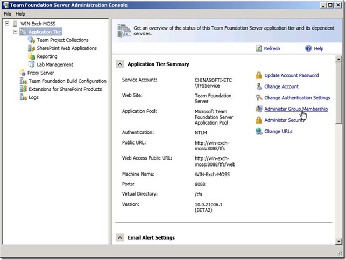Select SharePoint Web Applications node

pyautogui.click(x=67, y=48)
